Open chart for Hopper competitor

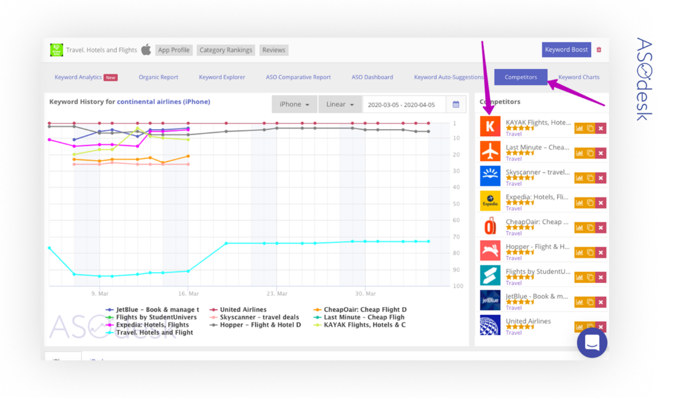(579, 252)
